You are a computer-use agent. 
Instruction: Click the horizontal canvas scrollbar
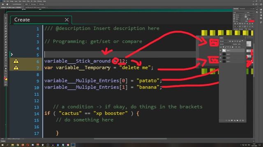(130, 139)
